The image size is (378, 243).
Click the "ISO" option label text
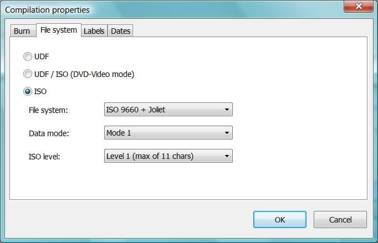click(x=40, y=91)
